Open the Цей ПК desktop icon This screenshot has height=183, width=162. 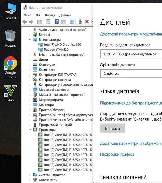tap(10, 12)
